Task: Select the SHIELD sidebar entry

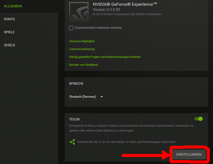Action: click(x=9, y=45)
